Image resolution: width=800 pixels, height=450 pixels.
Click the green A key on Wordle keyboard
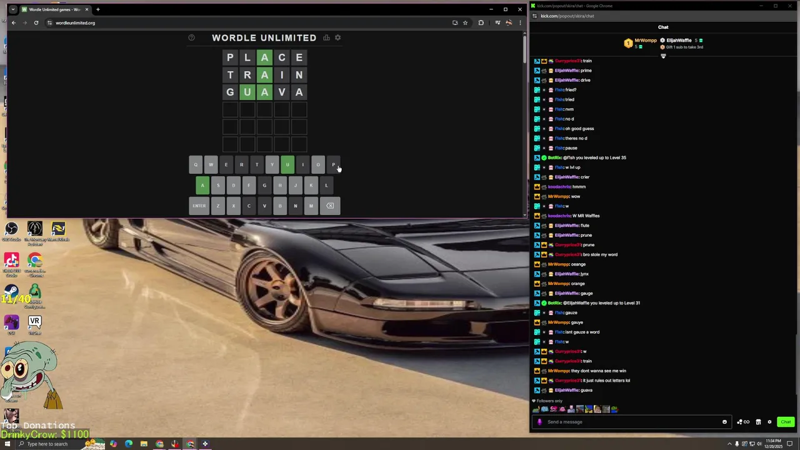202,186
